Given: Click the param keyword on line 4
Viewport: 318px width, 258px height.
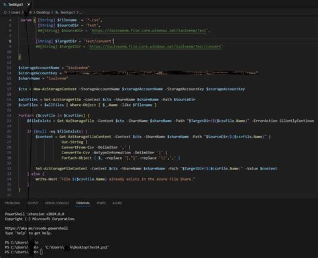Looking at the screenshot, I should pos(26,20).
